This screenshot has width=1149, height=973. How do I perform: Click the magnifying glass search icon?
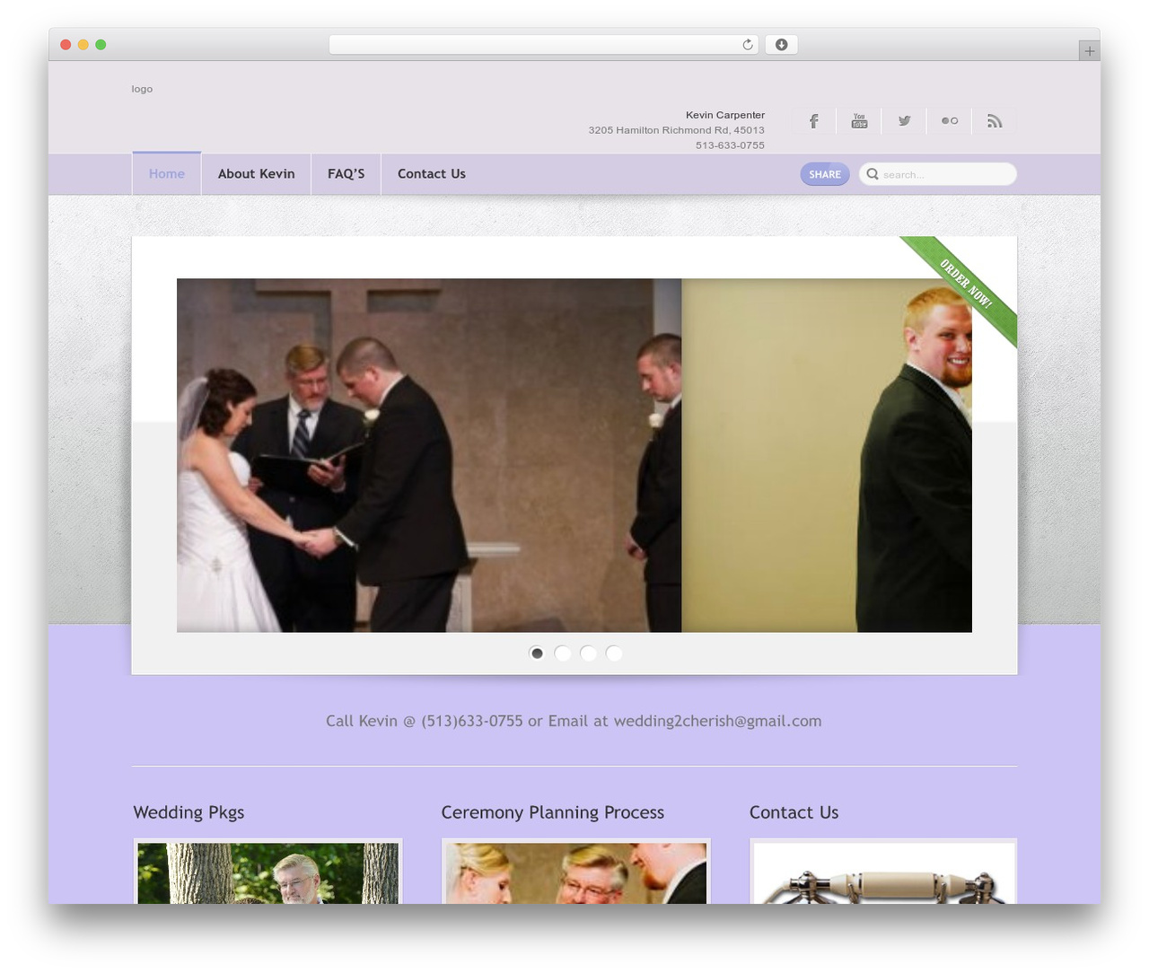click(872, 174)
